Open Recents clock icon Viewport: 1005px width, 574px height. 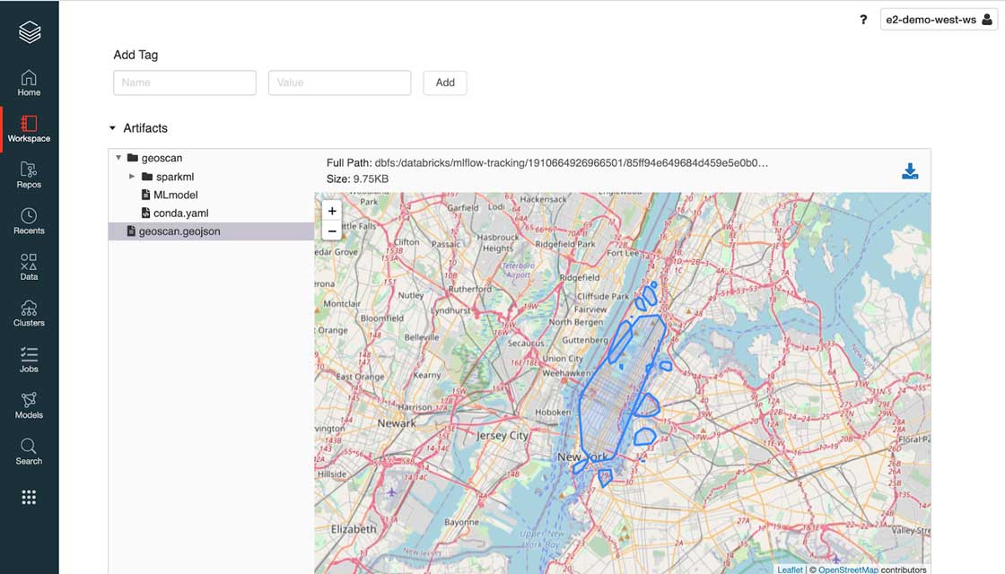click(x=29, y=221)
